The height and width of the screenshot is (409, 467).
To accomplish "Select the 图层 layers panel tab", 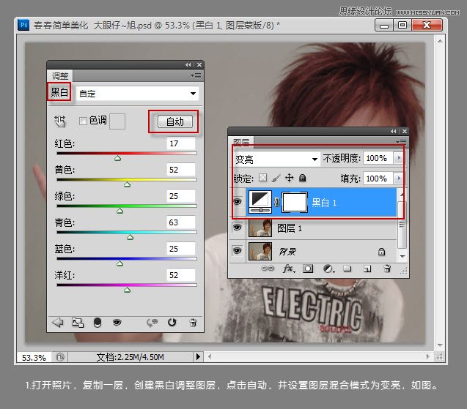I will tap(240, 141).
